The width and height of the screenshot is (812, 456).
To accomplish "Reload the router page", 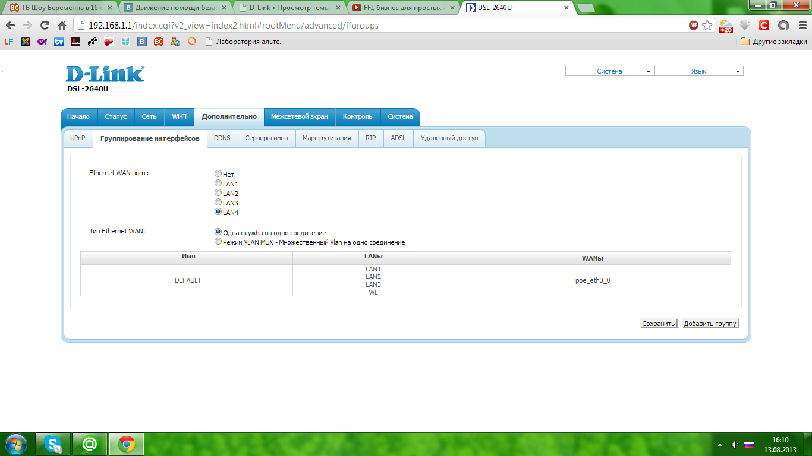I will pyautogui.click(x=45, y=26).
